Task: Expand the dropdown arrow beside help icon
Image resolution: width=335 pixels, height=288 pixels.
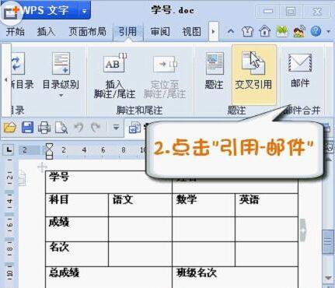Action: (329, 32)
